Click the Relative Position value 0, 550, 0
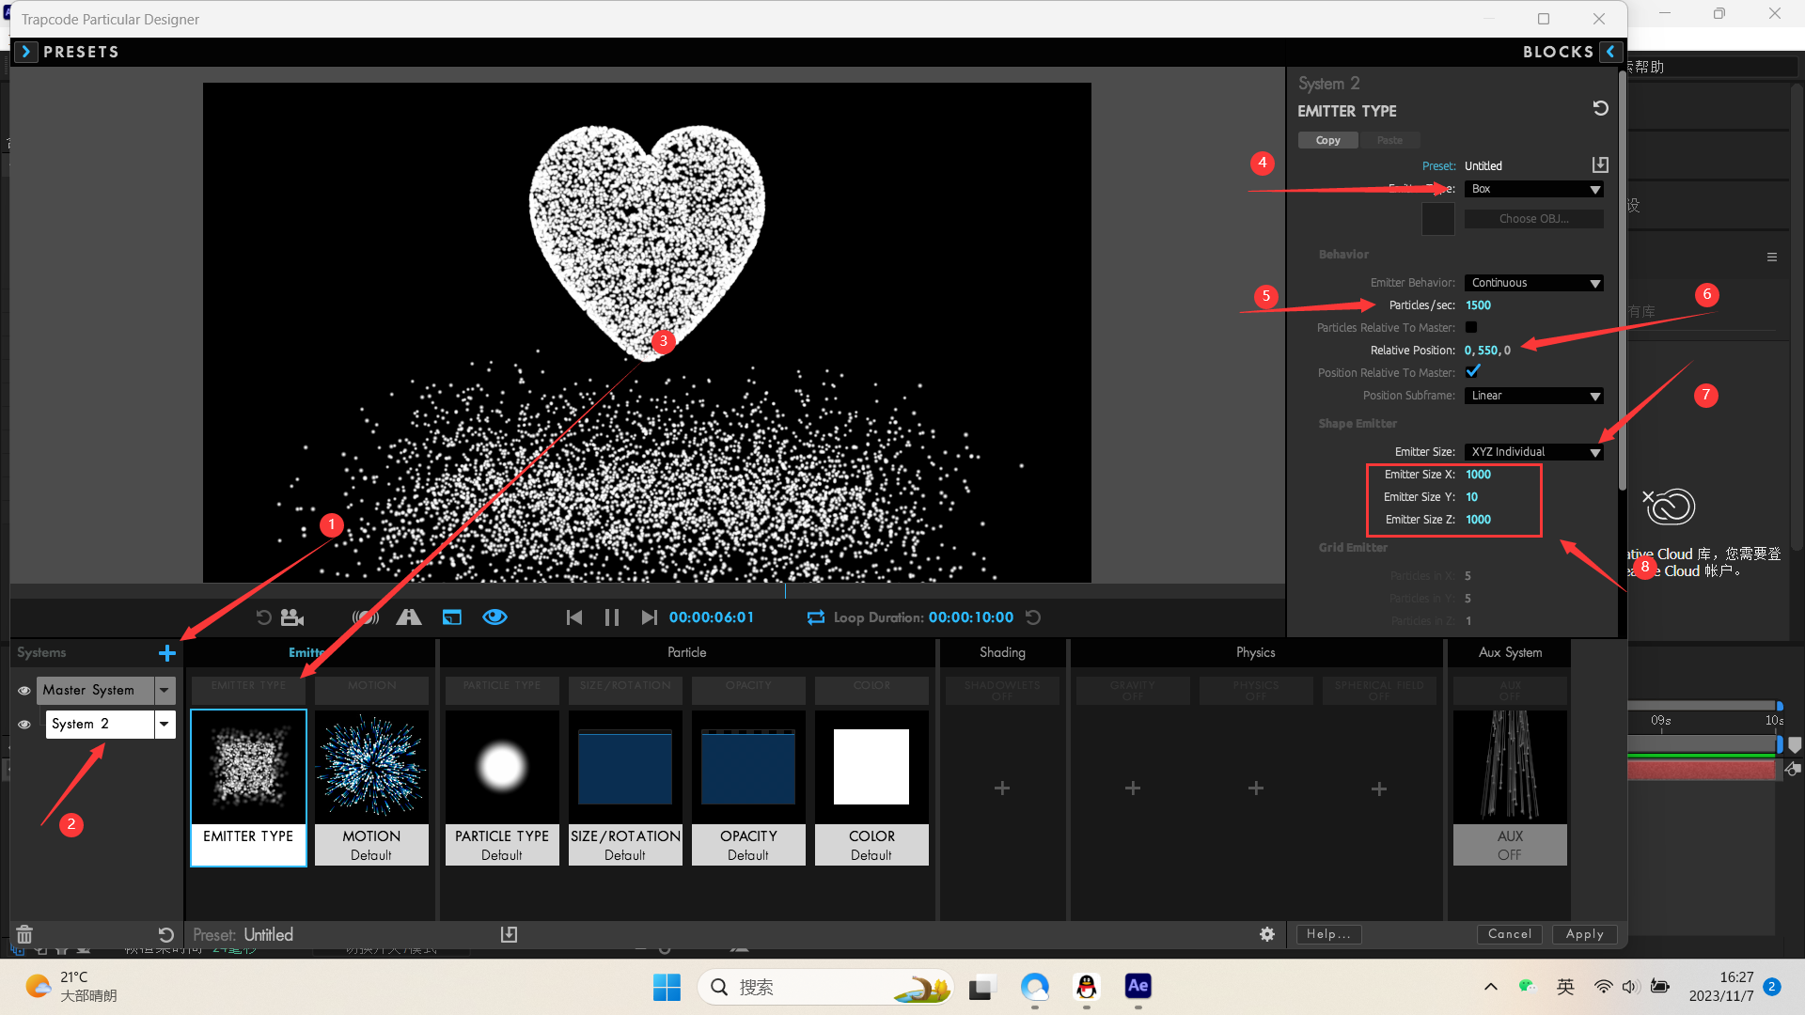The height and width of the screenshot is (1015, 1805). point(1487,351)
